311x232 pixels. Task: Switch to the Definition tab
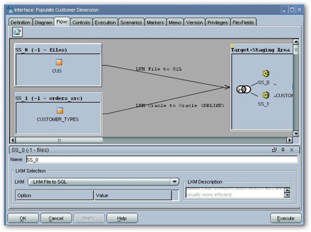tap(21, 22)
